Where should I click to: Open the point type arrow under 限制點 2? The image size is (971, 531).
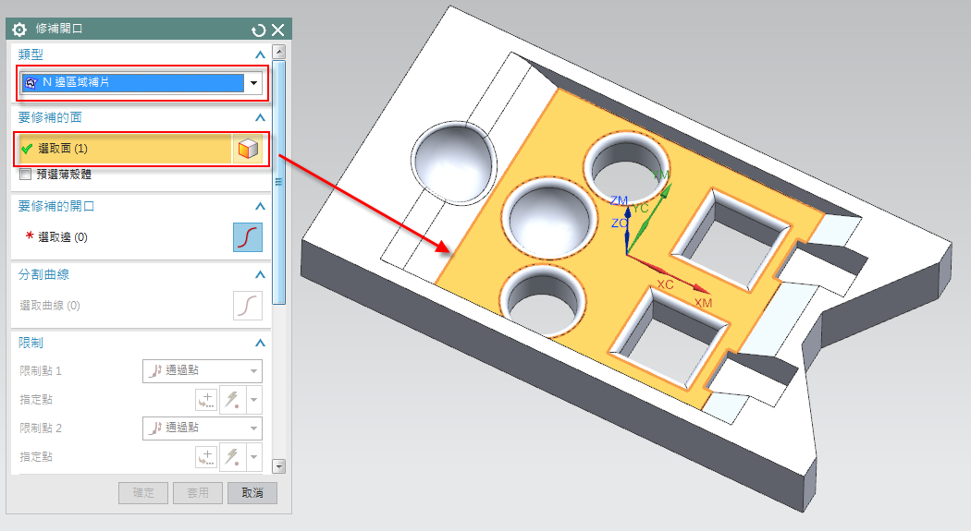[254, 457]
